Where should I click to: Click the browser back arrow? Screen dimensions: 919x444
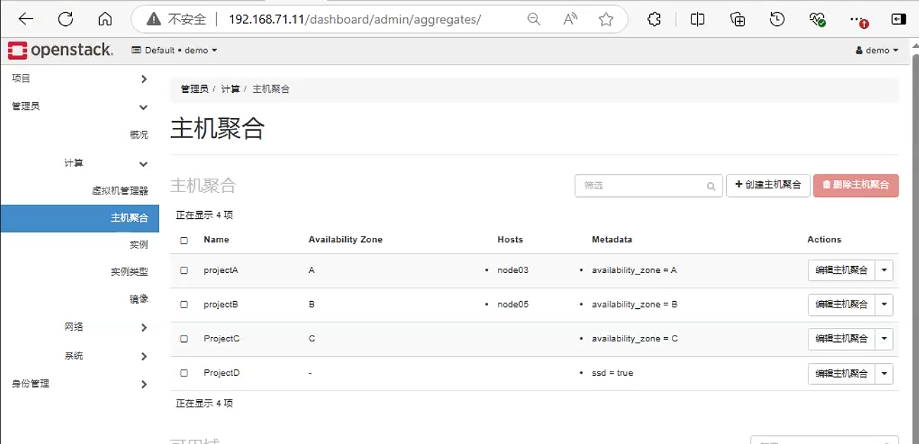(26, 19)
